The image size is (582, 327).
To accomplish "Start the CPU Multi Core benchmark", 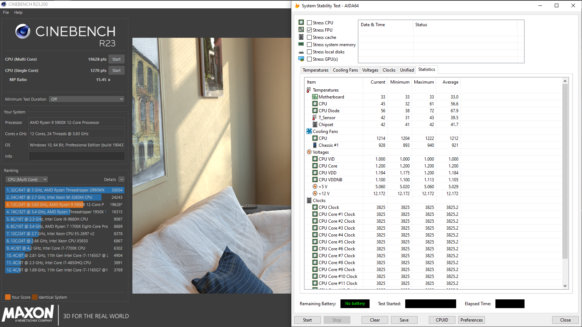I will (x=116, y=59).
